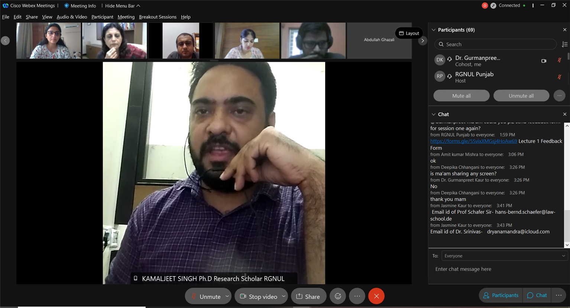This screenshot has width=570, height=308.
Task: Open the Lecture 1 feedback forms.gle link
Action: coord(473,141)
